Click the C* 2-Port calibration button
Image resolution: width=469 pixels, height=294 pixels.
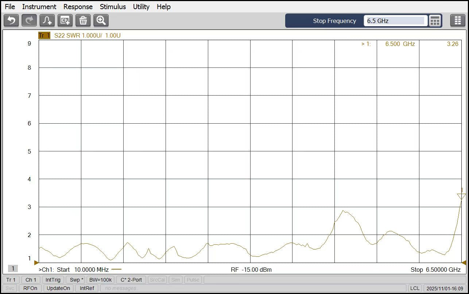131,280
